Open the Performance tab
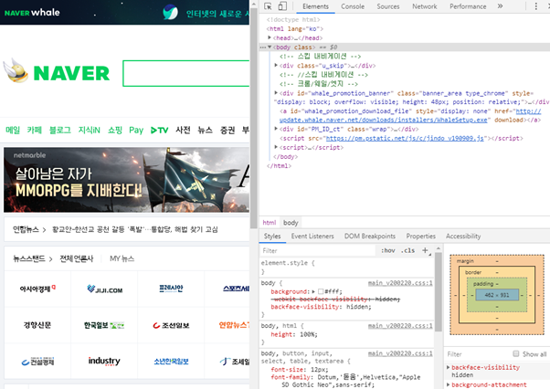550x389 pixels. 468,6
